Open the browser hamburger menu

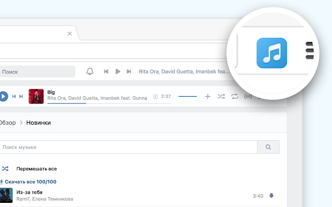click(310, 51)
